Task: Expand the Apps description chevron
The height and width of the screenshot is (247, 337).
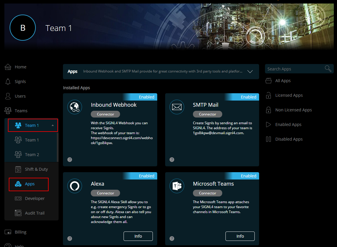Action: point(250,71)
